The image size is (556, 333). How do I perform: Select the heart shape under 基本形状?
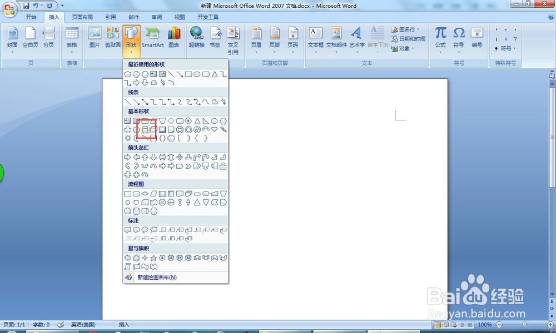(x=214, y=129)
